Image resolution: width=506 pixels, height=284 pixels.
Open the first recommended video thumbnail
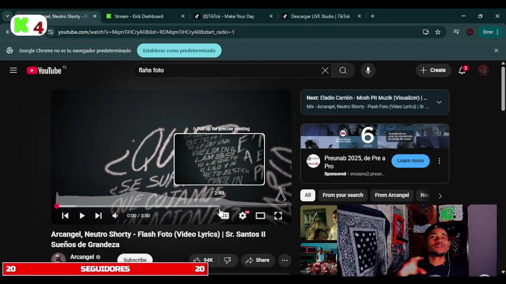click(319, 223)
